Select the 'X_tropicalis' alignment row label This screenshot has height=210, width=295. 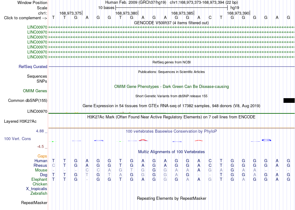click(x=37, y=189)
